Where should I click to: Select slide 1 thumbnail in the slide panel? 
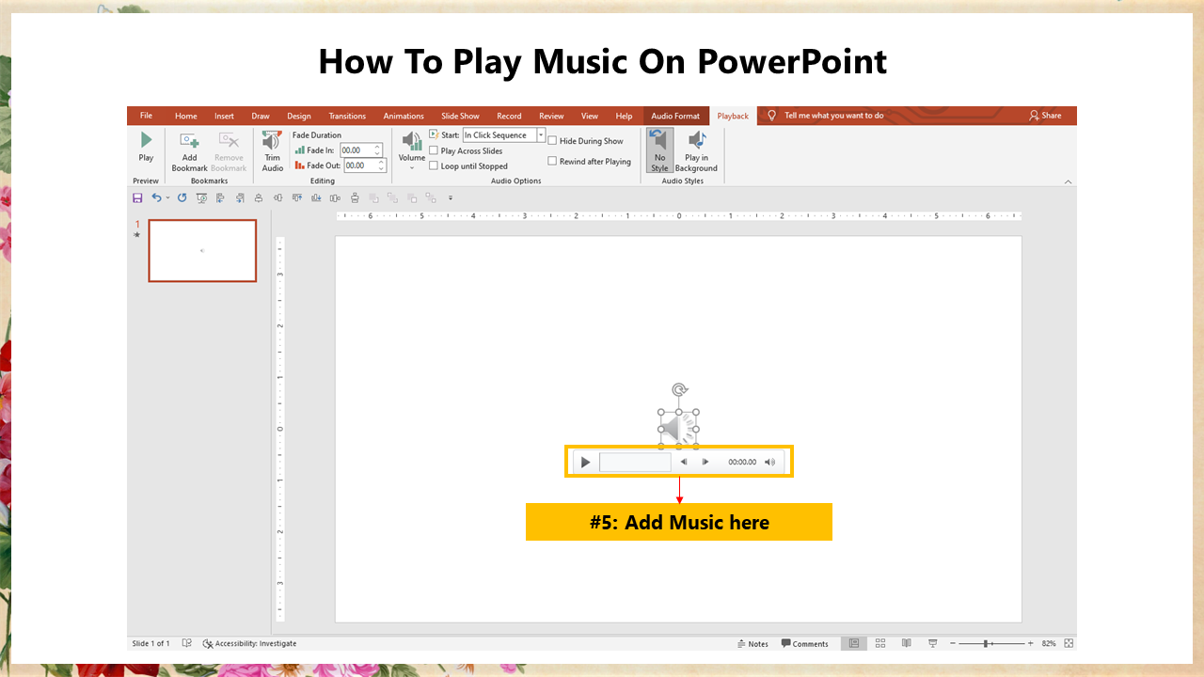202,251
